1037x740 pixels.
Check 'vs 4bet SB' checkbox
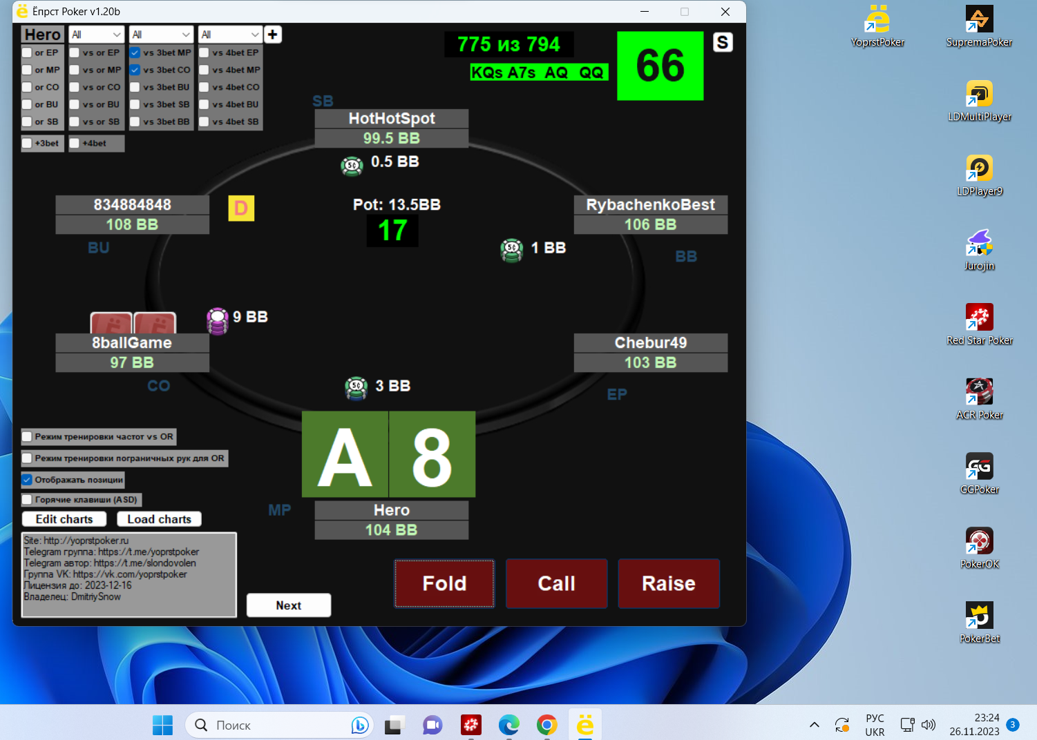(204, 121)
